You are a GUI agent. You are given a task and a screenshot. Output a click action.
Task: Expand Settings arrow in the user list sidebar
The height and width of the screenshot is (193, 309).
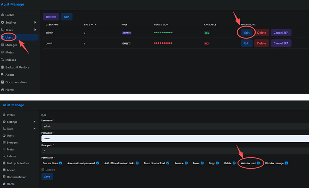[x=35, y=23]
